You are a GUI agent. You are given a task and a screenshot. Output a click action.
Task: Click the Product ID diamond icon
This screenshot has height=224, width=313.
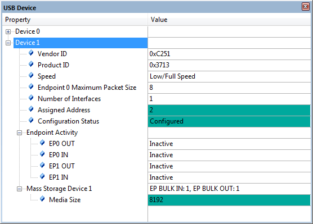(x=31, y=64)
